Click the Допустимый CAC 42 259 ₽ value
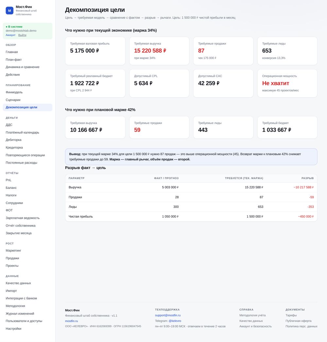This screenshot has height=342, width=327. click(209, 83)
